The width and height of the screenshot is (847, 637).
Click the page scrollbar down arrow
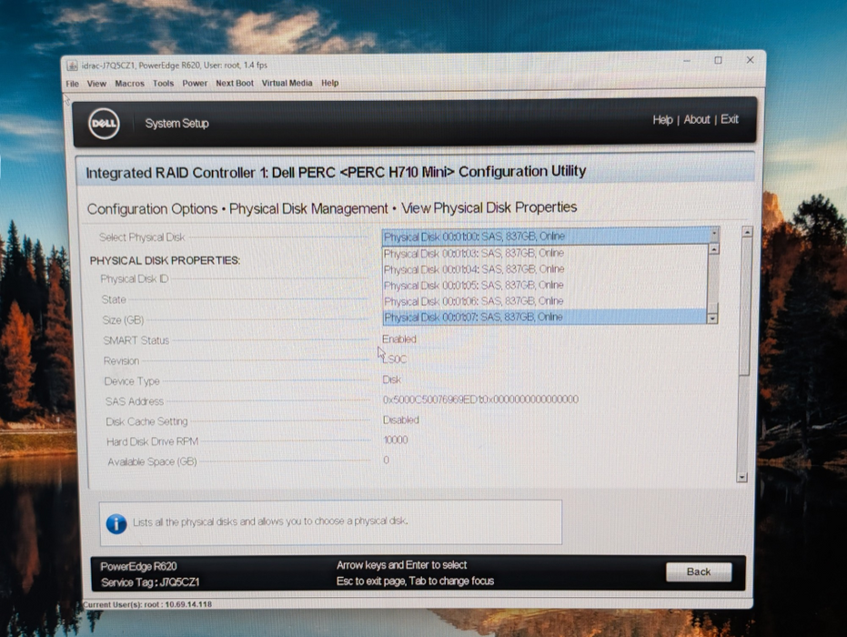(x=742, y=477)
